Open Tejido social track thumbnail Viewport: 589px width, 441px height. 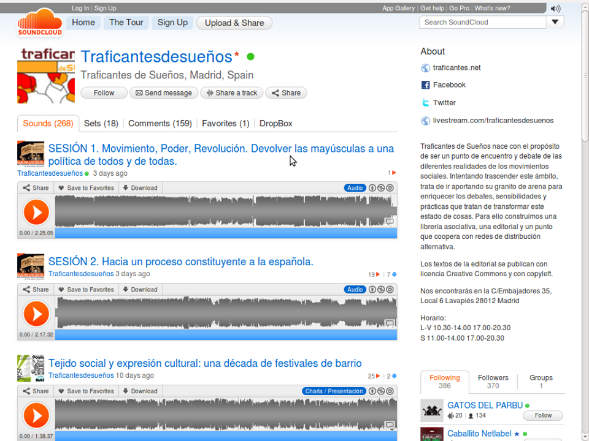tap(31, 369)
